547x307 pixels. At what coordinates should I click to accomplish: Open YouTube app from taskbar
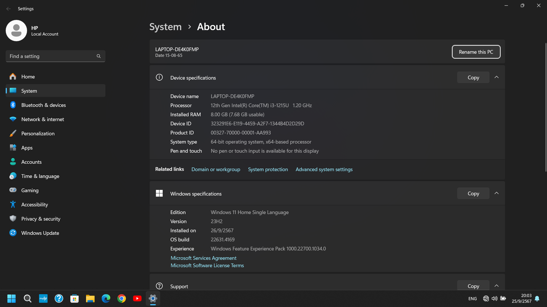point(137,298)
